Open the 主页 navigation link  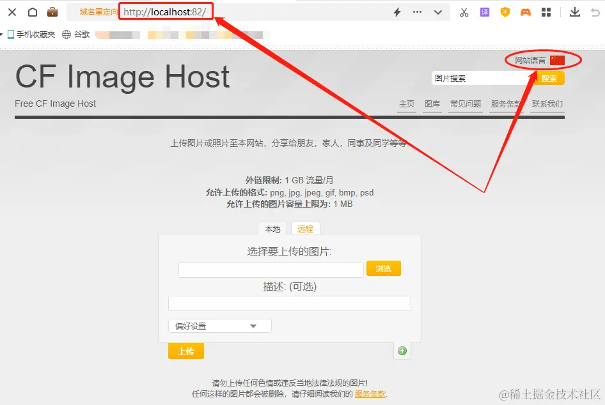(407, 104)
